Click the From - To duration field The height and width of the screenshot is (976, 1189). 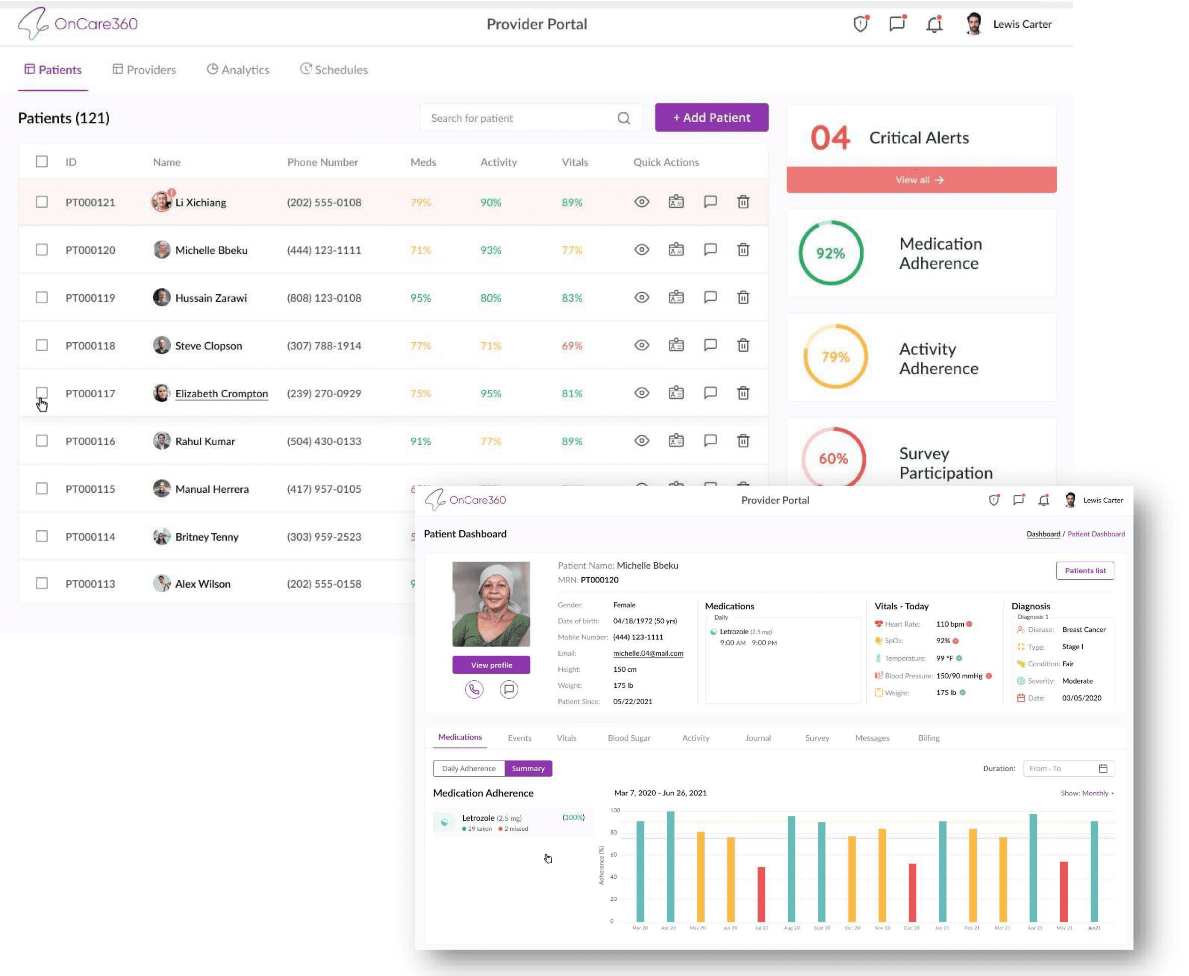tap(1068, 769)
